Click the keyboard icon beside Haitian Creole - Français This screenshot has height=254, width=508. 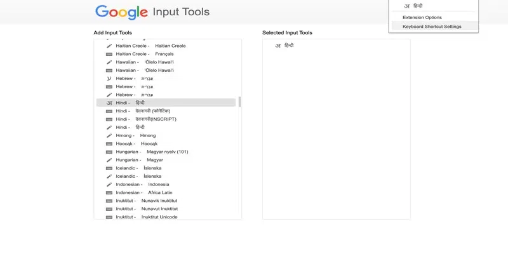(x=109, y=54)
